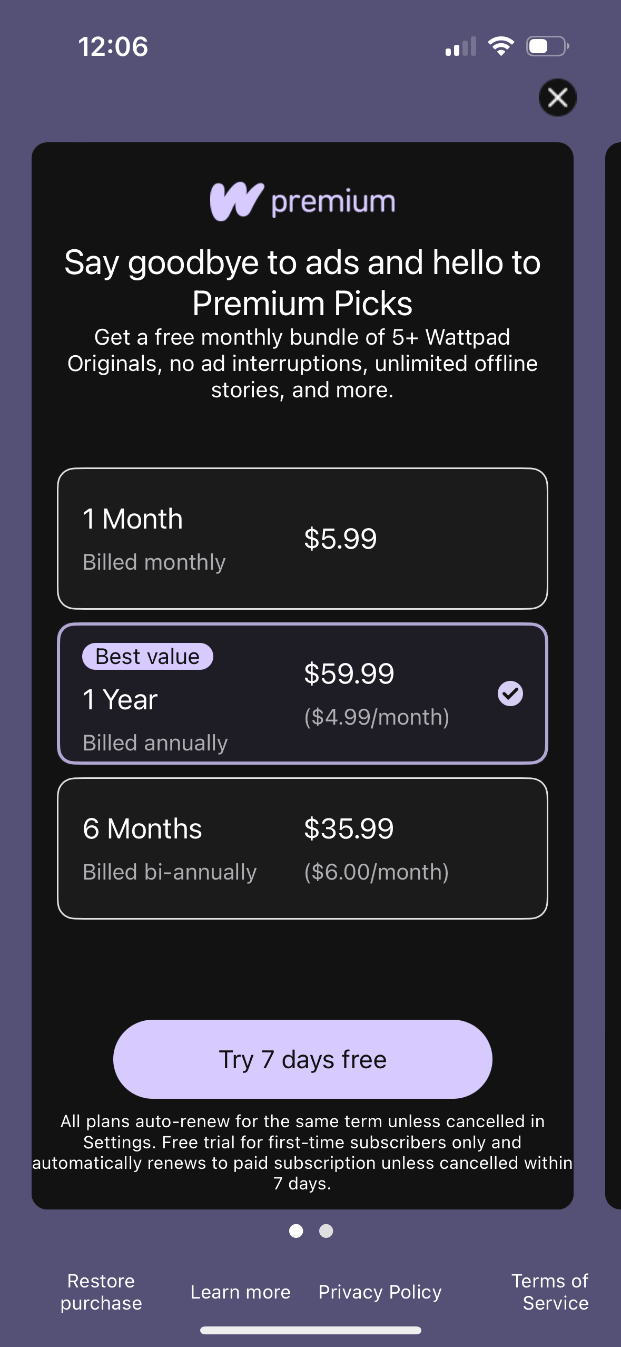
Task: Open the Privacy Policy link
Action: tap(380, 1292)
